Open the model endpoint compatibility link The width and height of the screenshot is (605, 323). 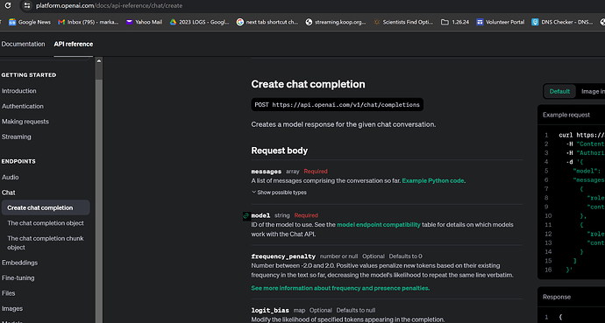[x=379, y=225]
